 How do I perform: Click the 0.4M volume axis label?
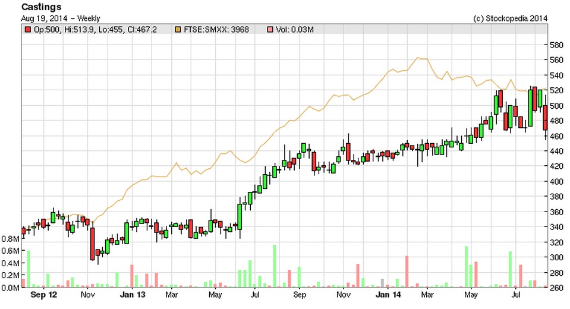pyautogui.click(x=10, y=263)
